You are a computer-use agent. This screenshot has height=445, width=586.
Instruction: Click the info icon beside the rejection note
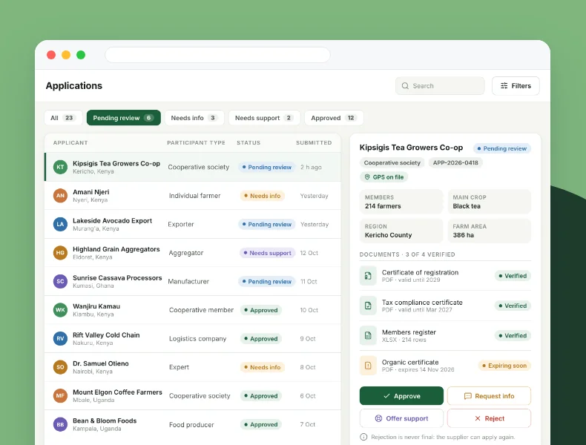pos(363,437)
